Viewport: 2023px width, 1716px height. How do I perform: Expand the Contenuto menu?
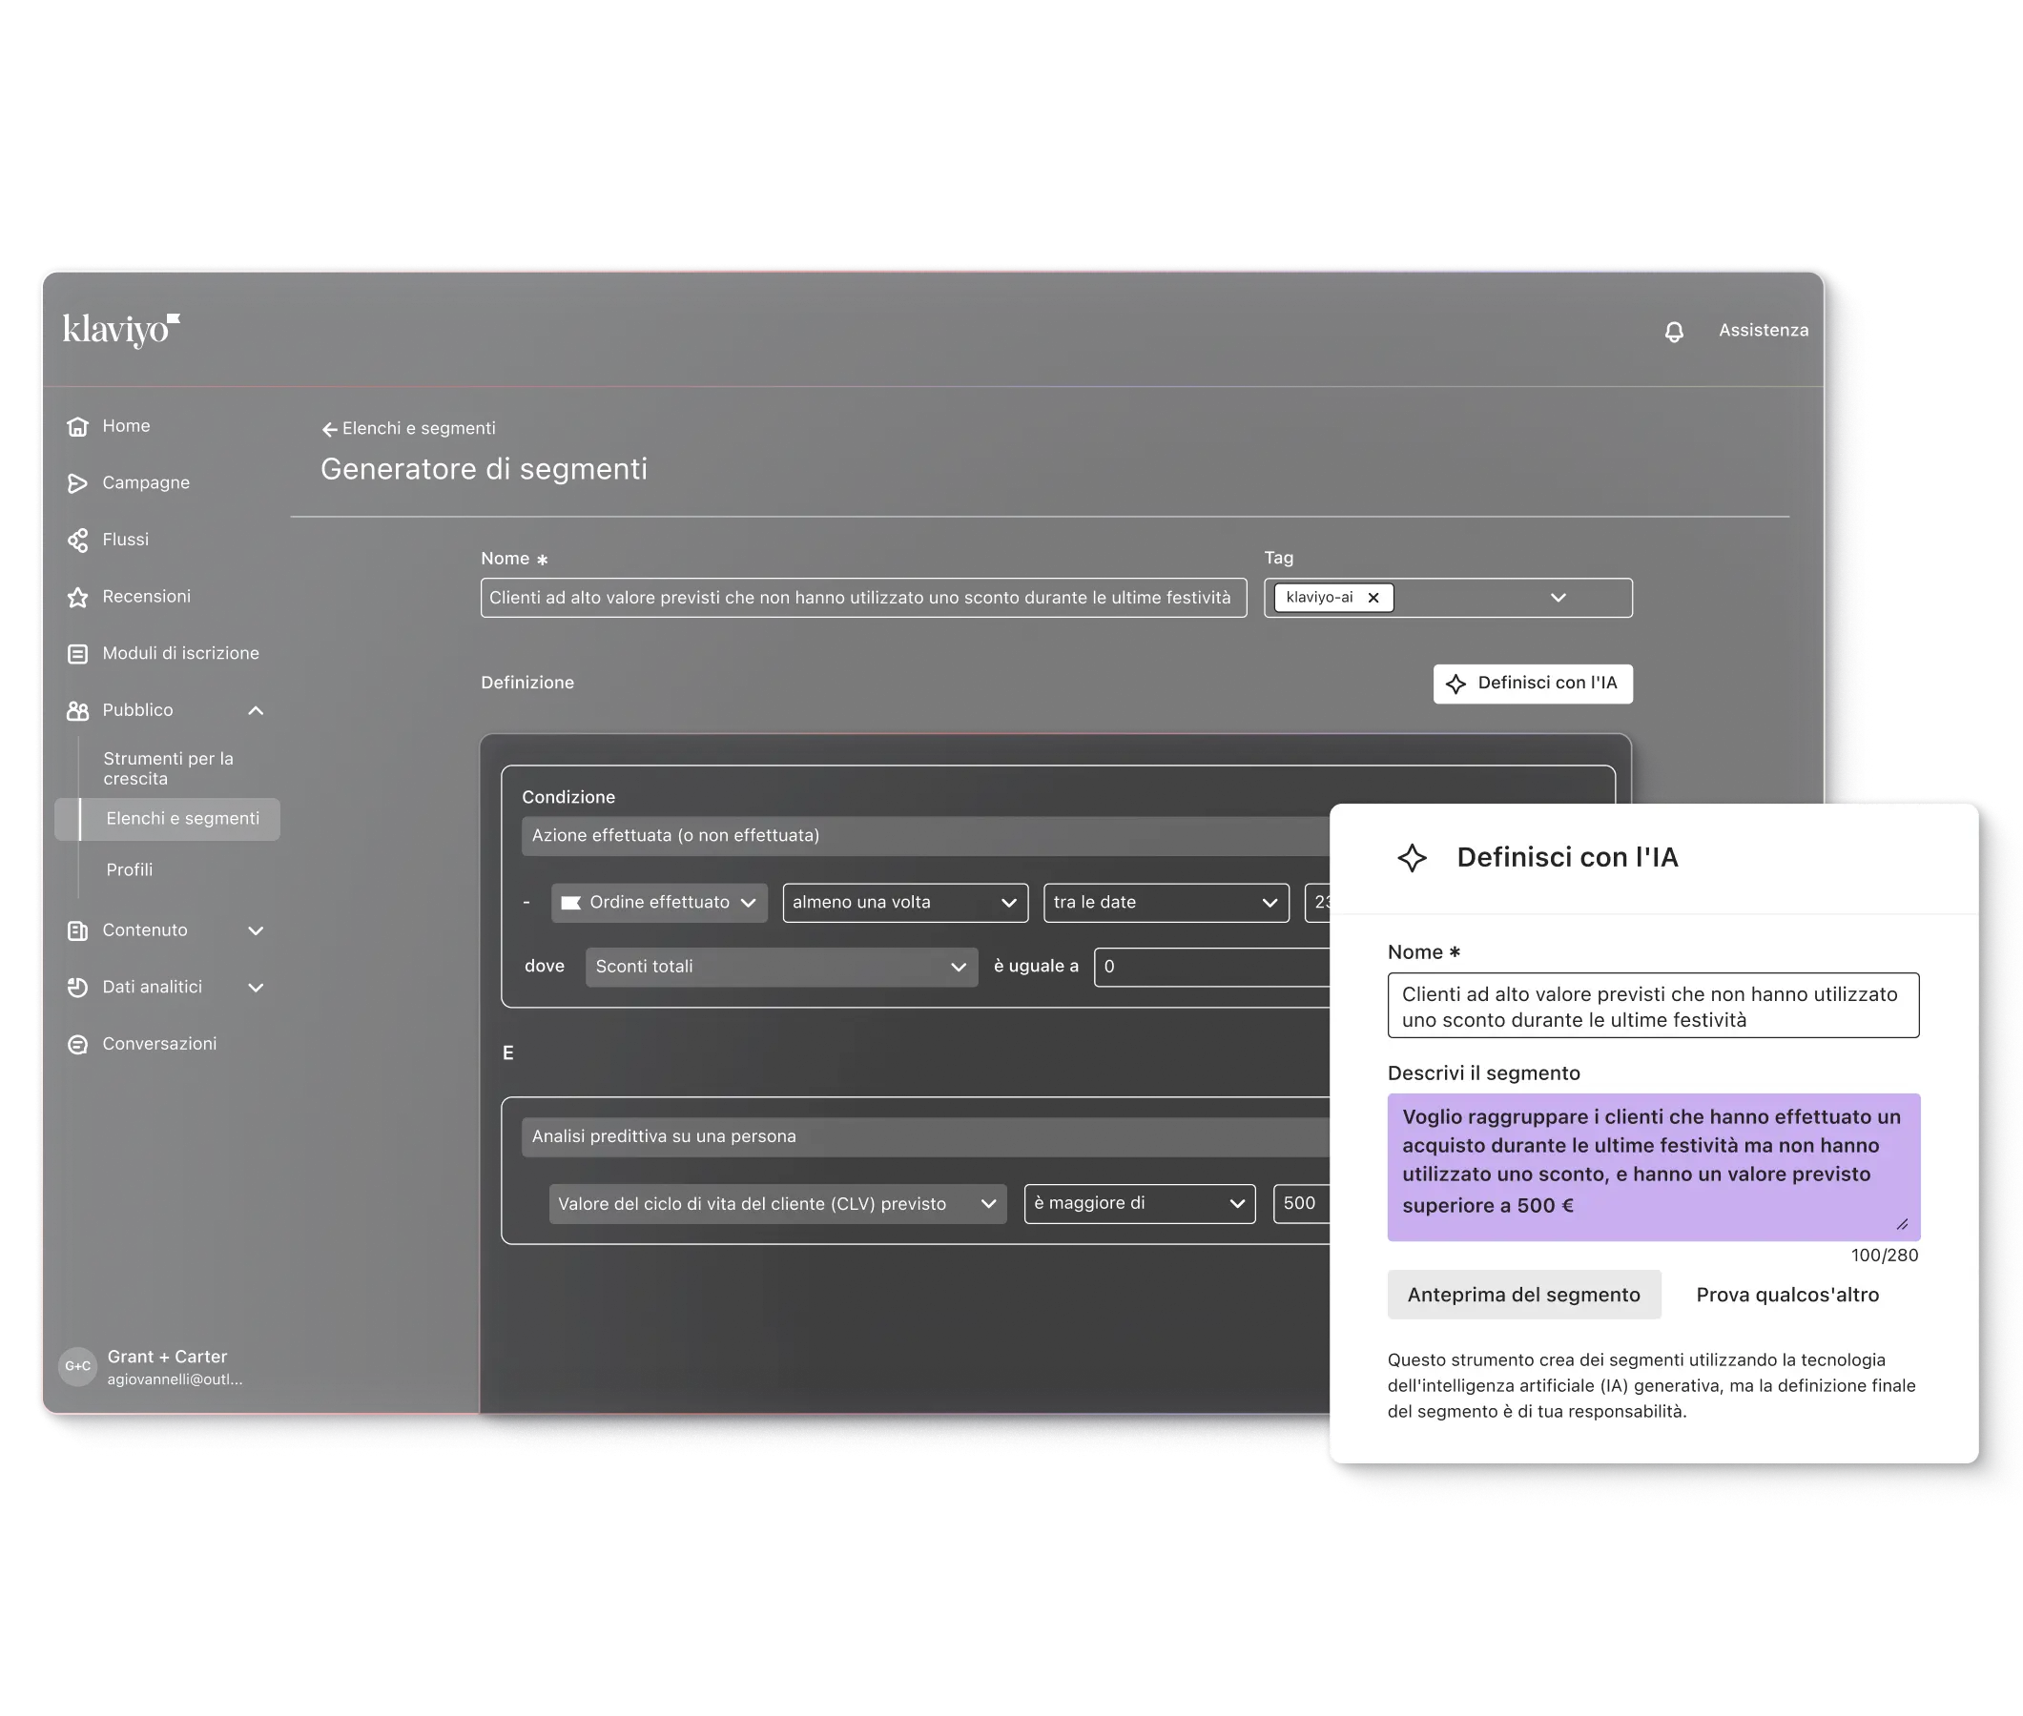(256, 931)
